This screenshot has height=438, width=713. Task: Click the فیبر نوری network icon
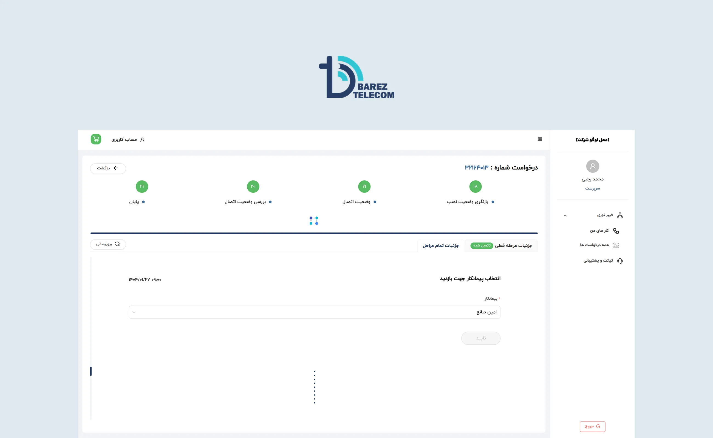point(620,215)
